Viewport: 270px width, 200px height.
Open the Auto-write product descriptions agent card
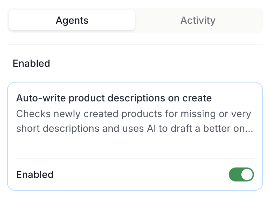(x=135, y=136)
